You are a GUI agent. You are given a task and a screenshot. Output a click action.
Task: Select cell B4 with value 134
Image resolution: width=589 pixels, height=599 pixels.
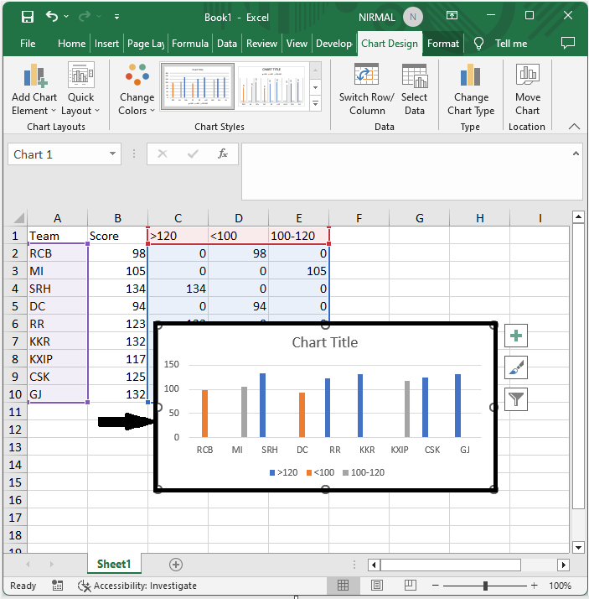[x=117, y=289]
